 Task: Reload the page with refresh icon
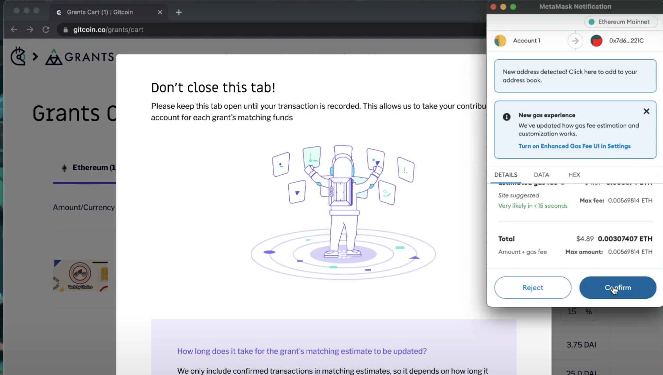tap(46, 30)
